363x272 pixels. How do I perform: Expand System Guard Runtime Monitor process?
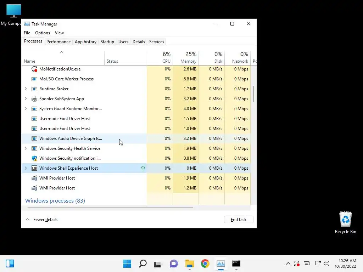pyautogui.click(x=26, y=109)
